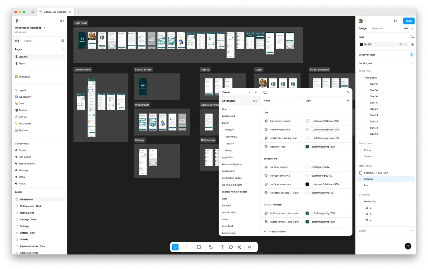Screen dimensions: 428x270
Task: Toggle the variables panel sidebar icon
Action: [265, 92]
